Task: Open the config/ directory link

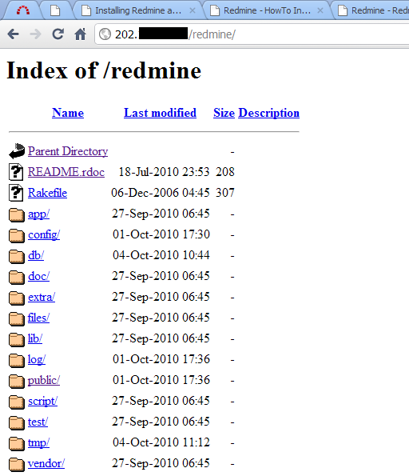Action: [44, 234]
